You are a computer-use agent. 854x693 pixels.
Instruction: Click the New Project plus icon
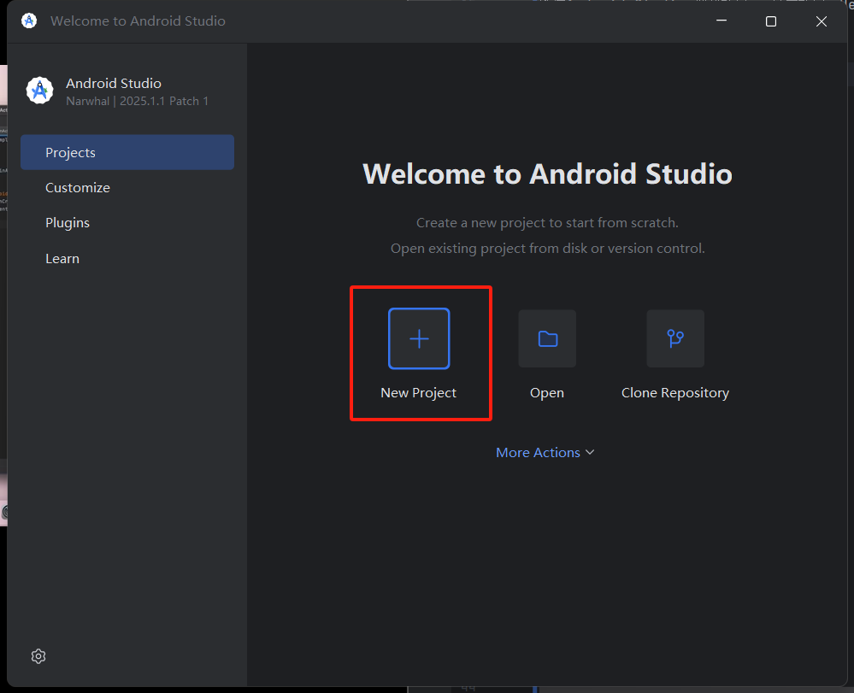point(419,338)
